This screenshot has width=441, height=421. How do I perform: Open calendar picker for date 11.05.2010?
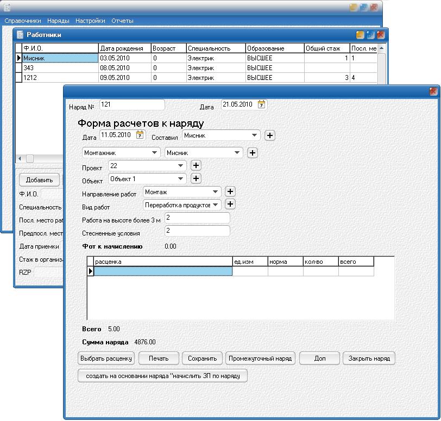coord(140,135)
